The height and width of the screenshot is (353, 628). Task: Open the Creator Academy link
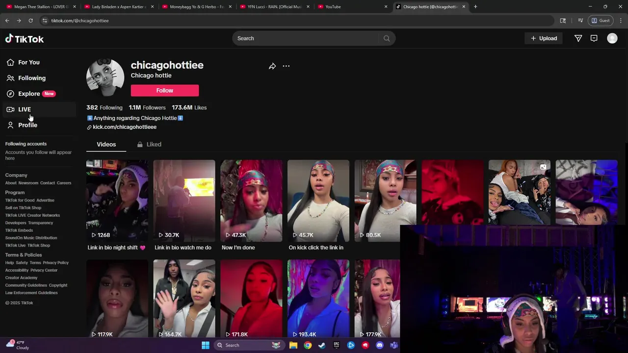21,278
